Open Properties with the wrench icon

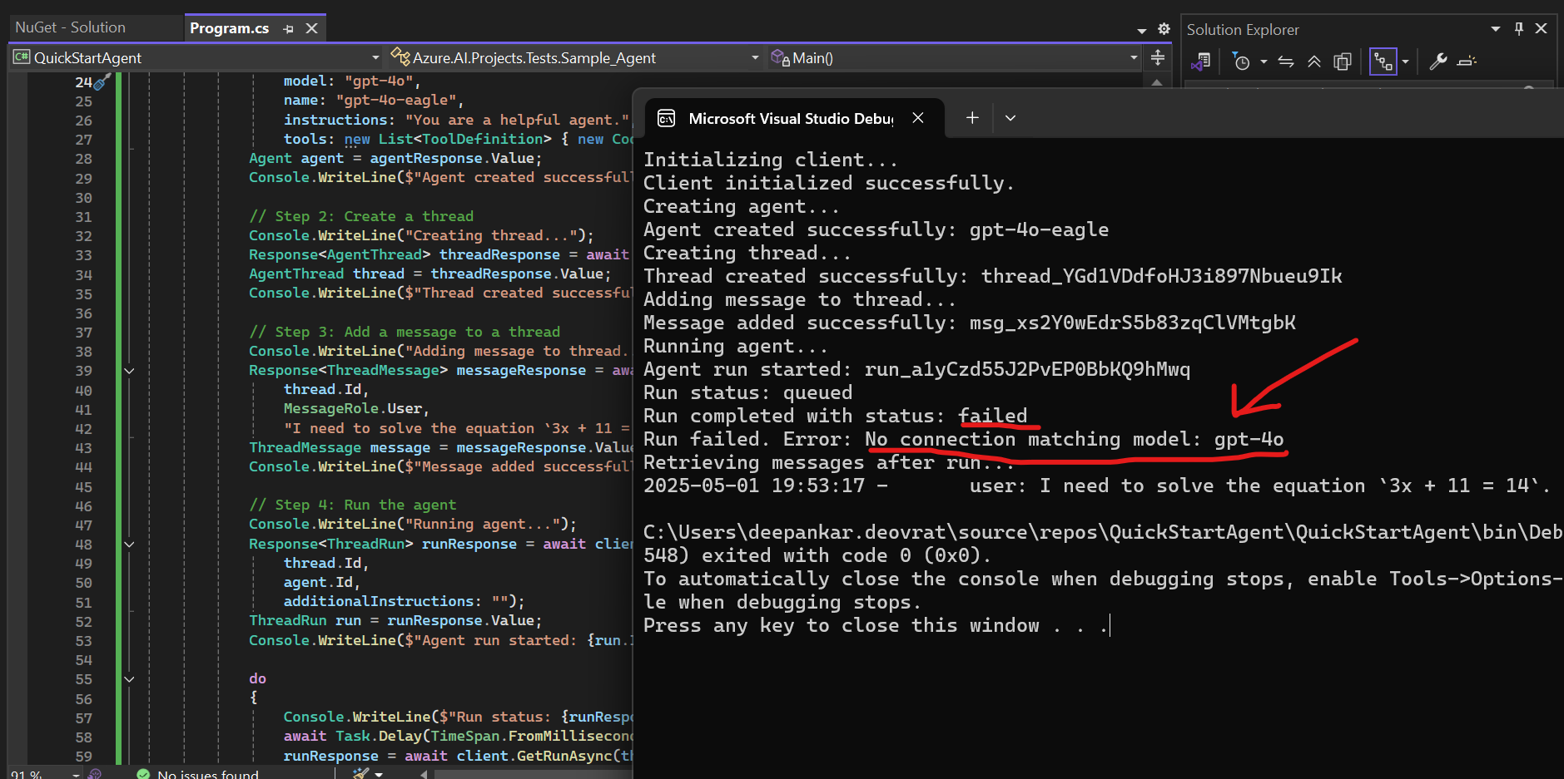[1438, 62]
